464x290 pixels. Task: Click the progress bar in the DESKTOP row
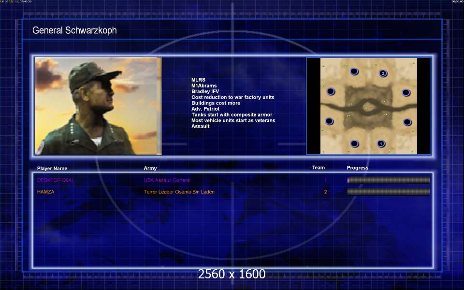click(388, 180)
